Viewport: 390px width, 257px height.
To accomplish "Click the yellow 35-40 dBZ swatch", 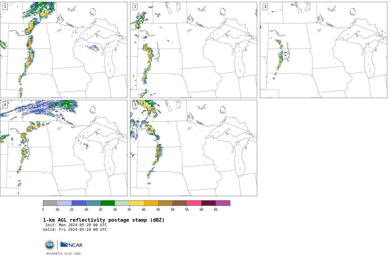I will click(136, 203).
